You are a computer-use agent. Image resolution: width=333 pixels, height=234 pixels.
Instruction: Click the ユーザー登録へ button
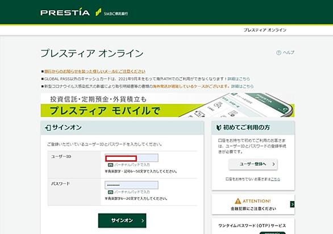click(253, 164)
